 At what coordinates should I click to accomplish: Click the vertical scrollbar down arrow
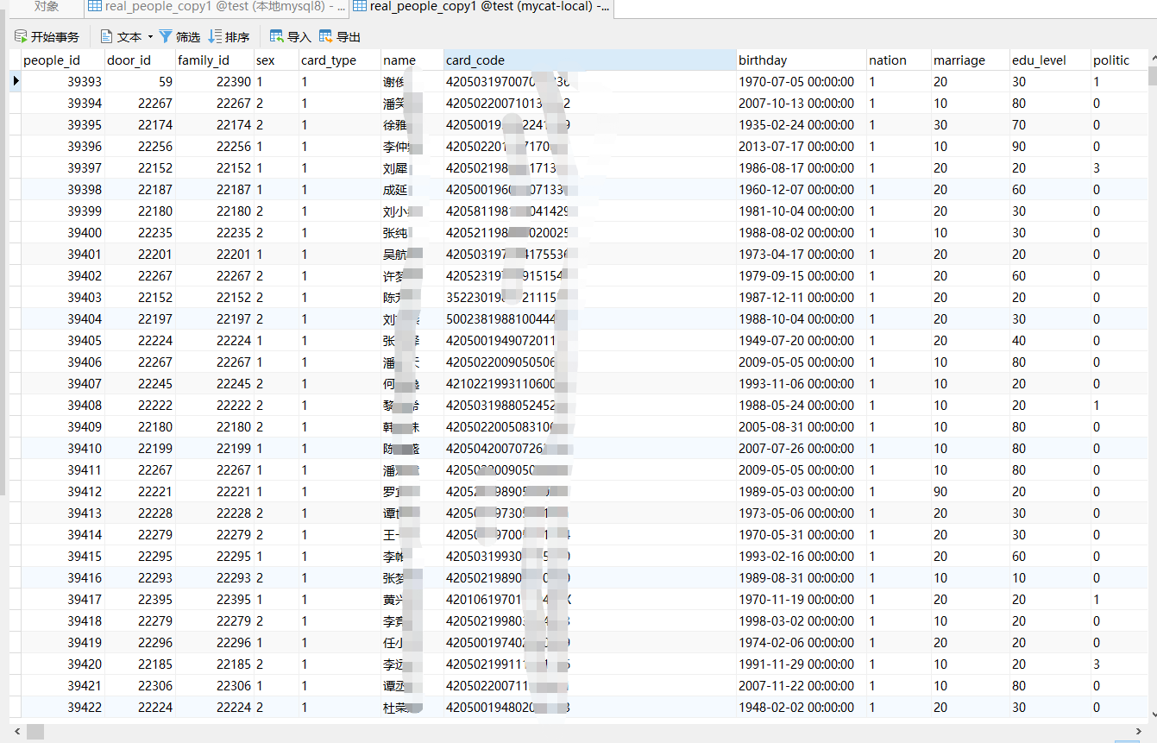click(1153, 713)
